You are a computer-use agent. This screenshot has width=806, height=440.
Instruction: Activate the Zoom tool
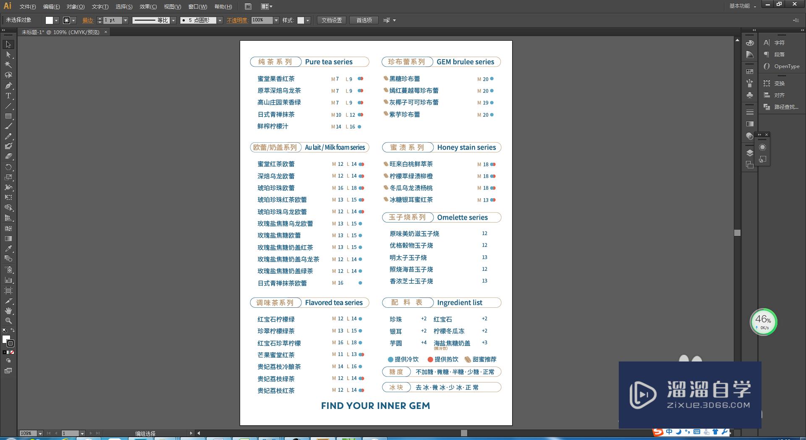pyautogui.click(x=8, y=320)
